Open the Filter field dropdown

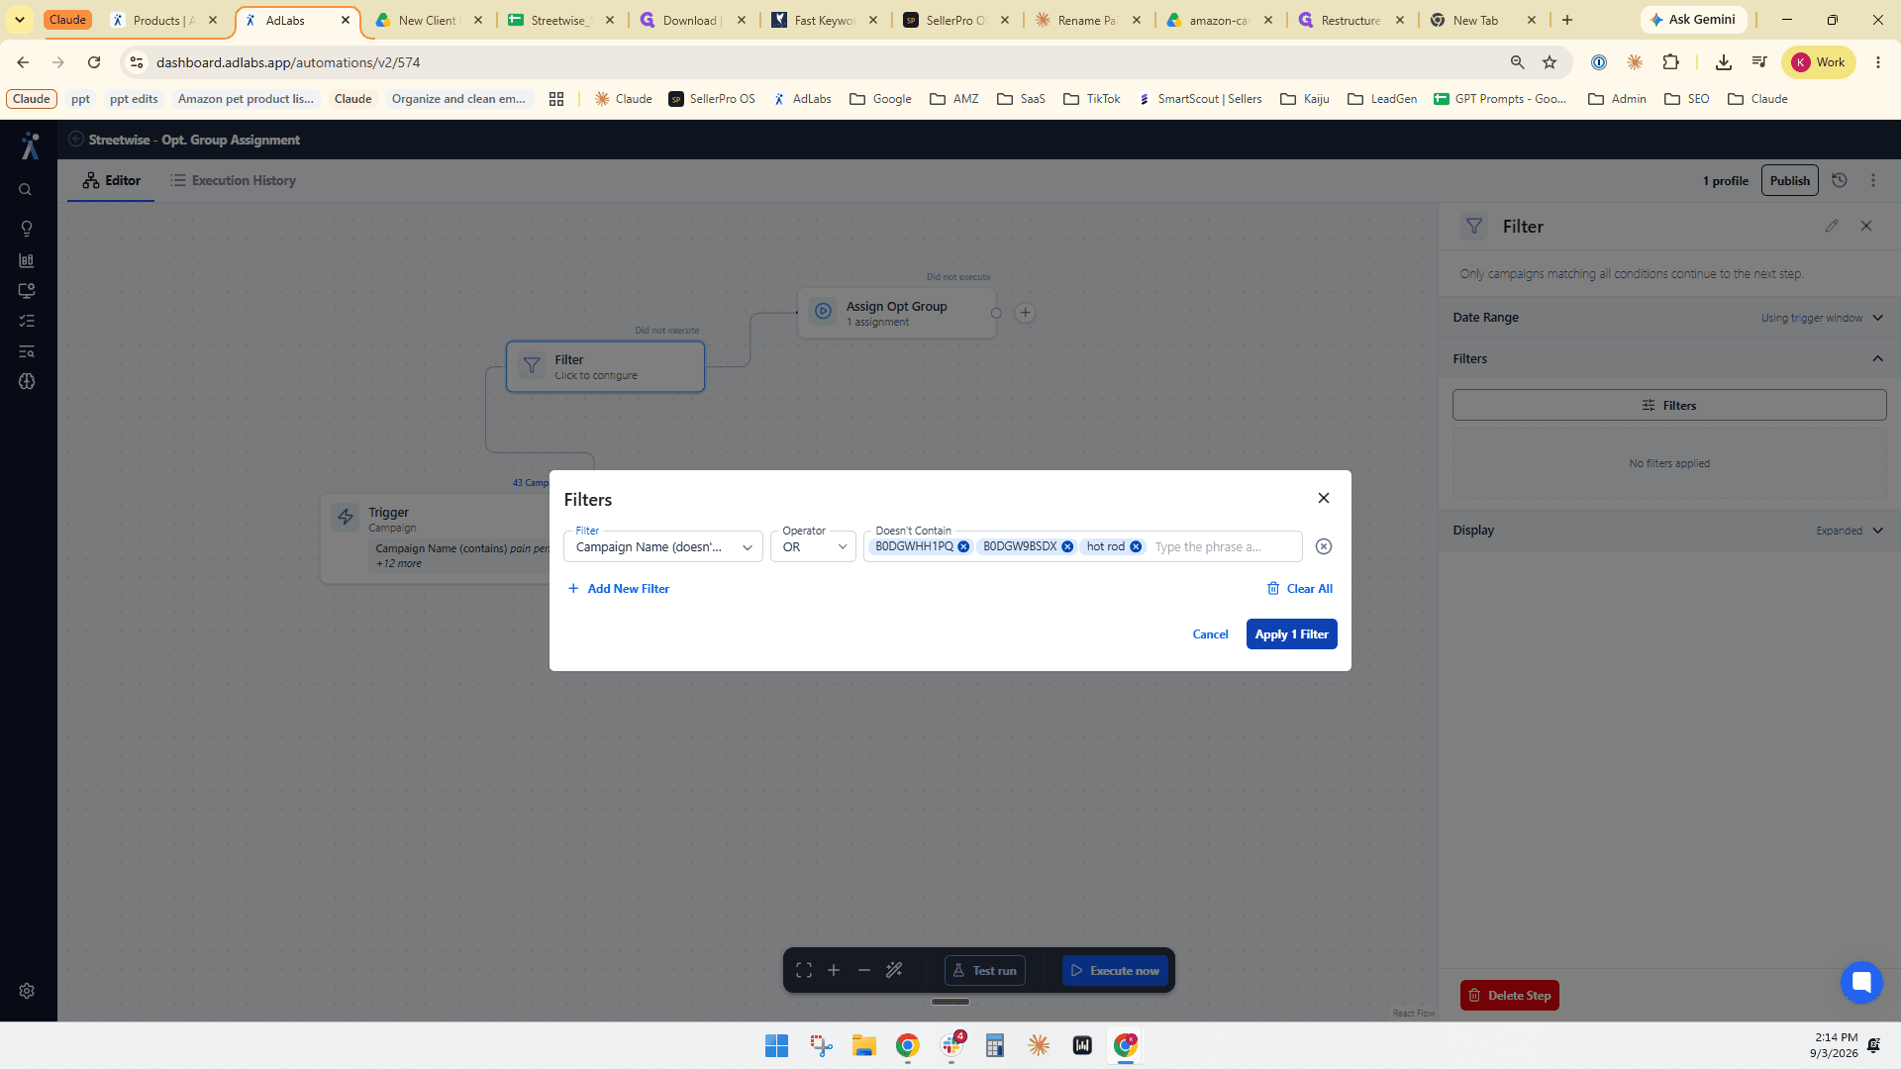662,546
